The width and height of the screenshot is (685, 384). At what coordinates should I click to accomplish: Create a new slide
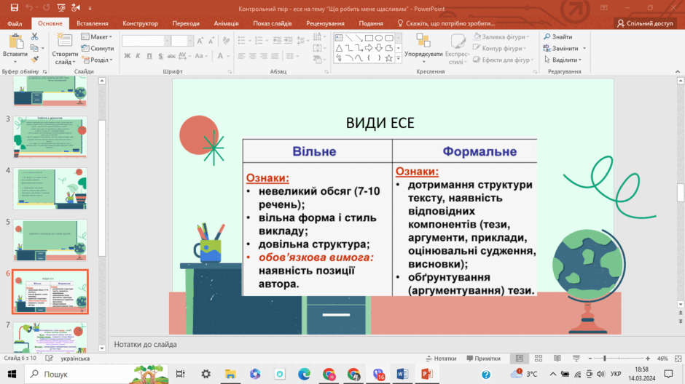tap(65, 49)
